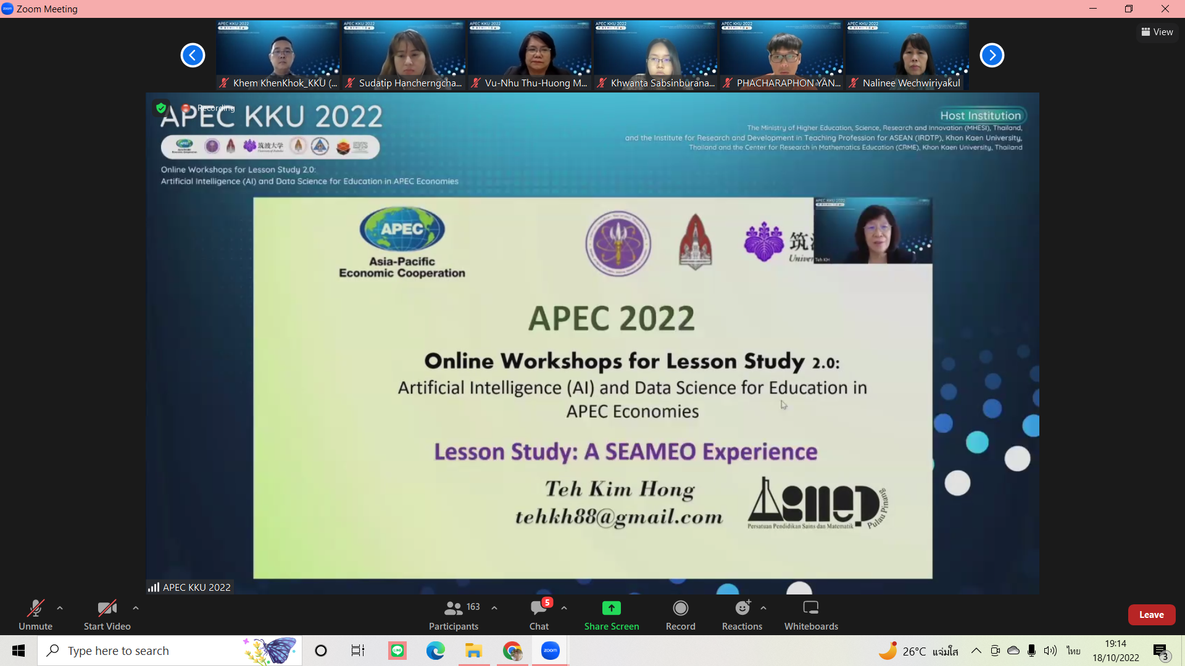Expand audio settings arrow beside Unmute
Viewport: 1185px width, 666px height.
pyautogui.click(x=60, y=608)
